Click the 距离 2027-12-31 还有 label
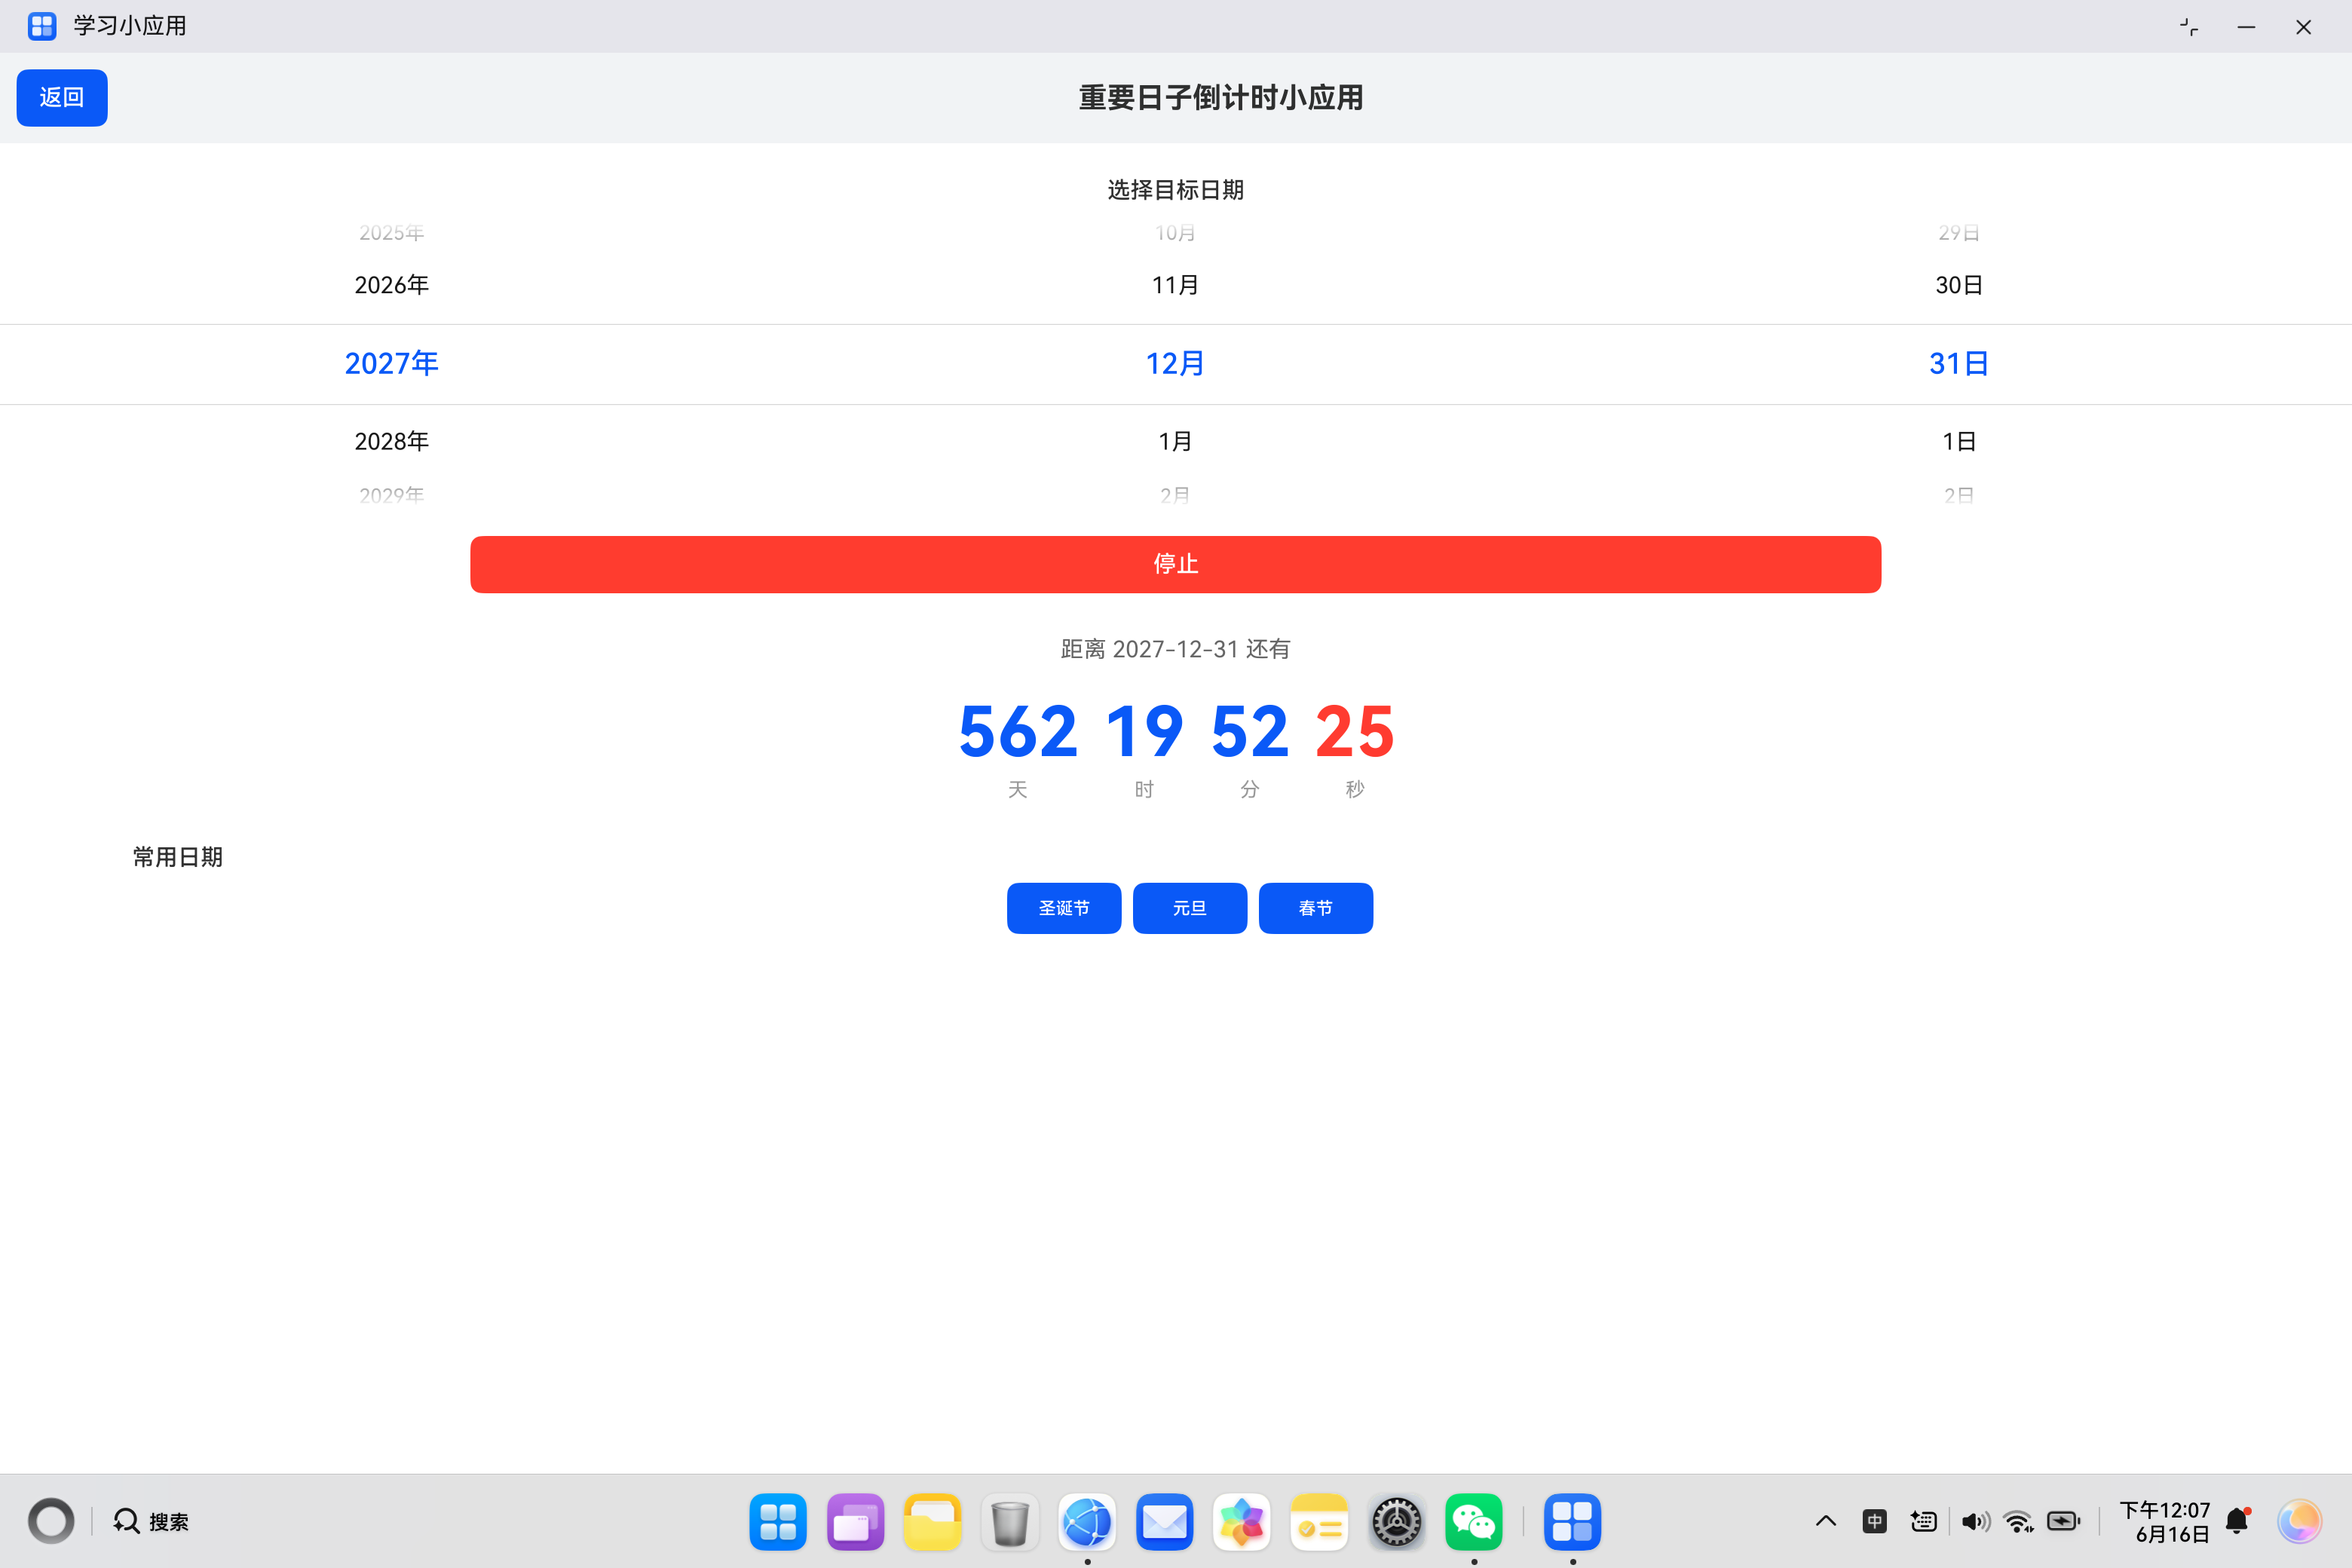This screenshot has height=1568, width=2352. pyautogui.click(x=1175, y=649)
